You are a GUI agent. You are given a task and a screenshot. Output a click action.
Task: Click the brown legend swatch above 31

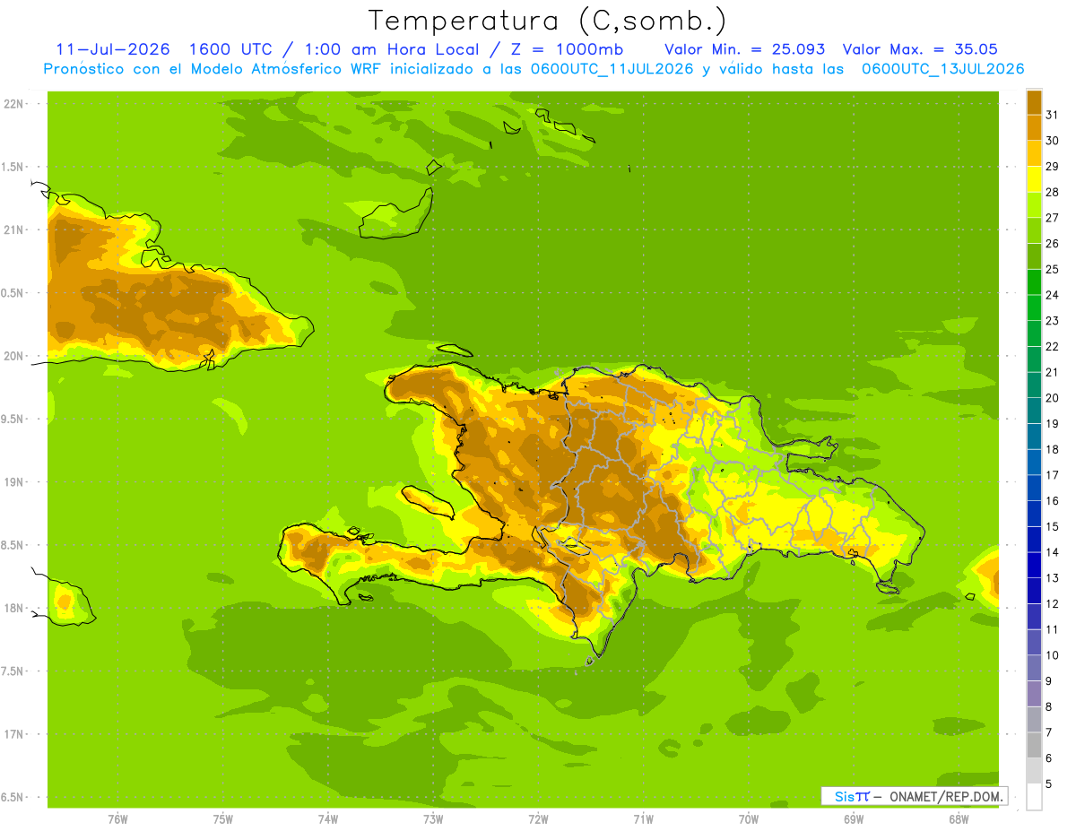[1034, 102]
